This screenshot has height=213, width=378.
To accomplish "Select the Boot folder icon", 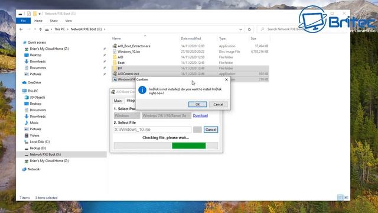I will (115, 63).
